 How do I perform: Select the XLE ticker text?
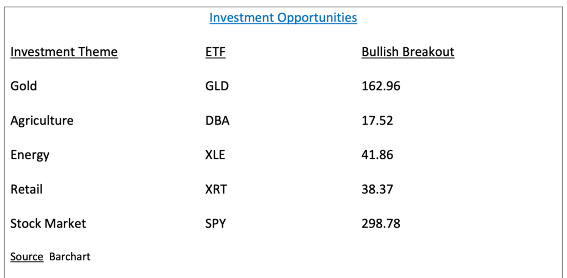coord(215,155)
